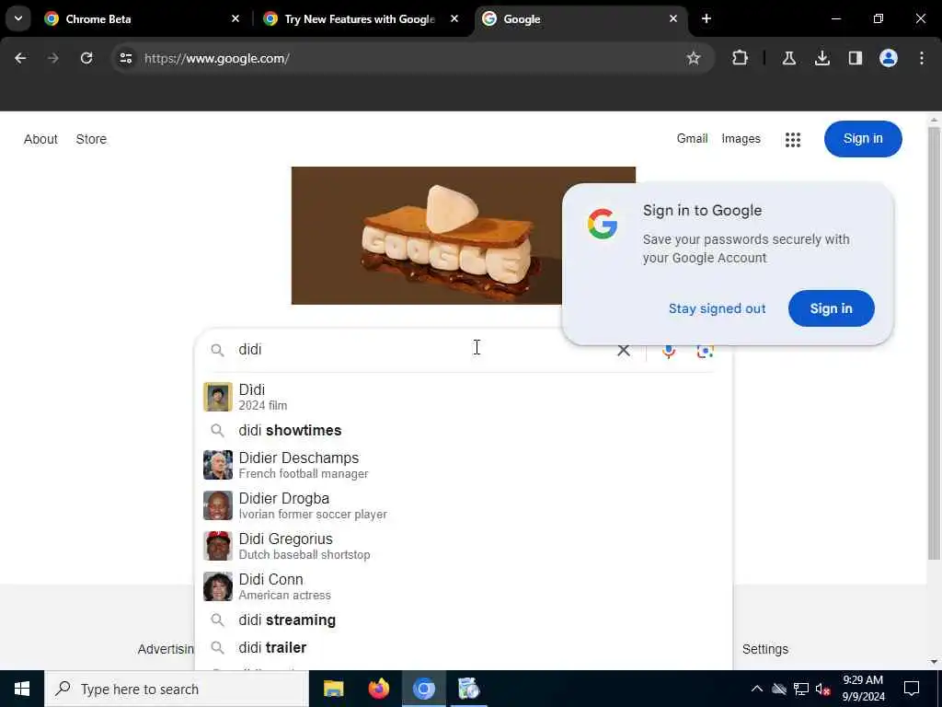This screenshot has width=942, height=707.
Task: Search by image with Lens icon
Action: pos(705,351)
